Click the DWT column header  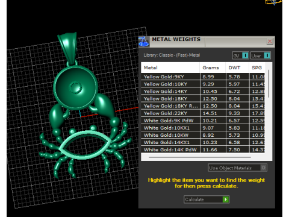(x=237, y=68)
